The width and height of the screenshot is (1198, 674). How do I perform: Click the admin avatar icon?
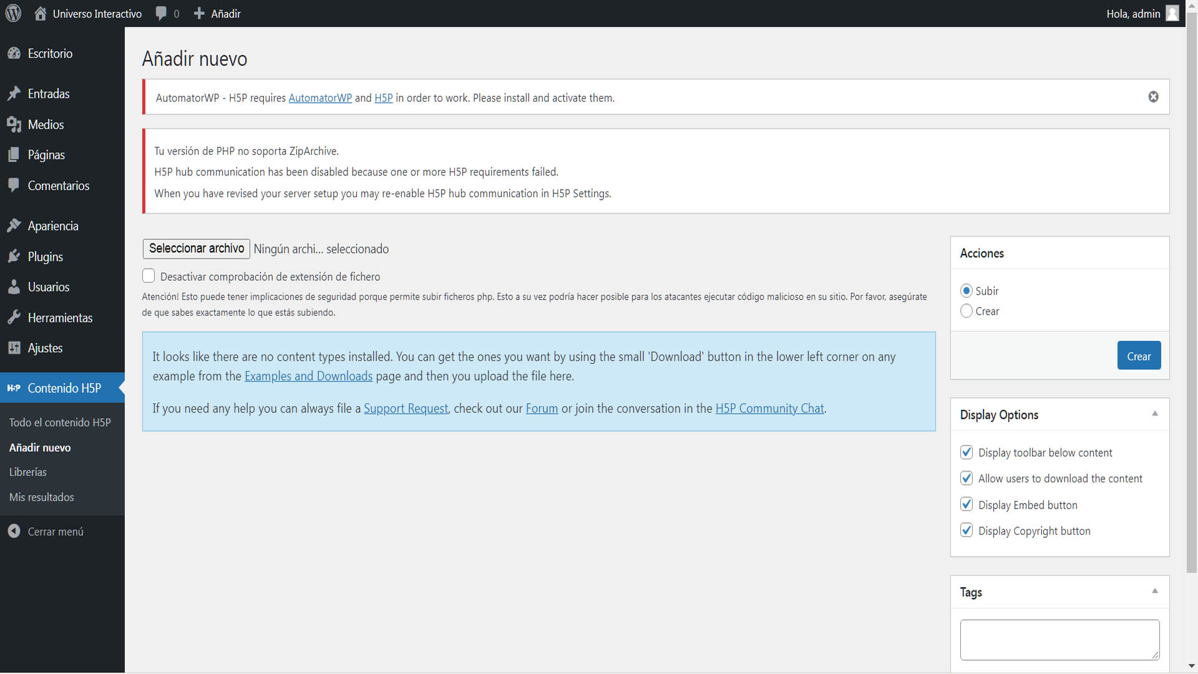pyautogui.click(x=1172, y=13)
